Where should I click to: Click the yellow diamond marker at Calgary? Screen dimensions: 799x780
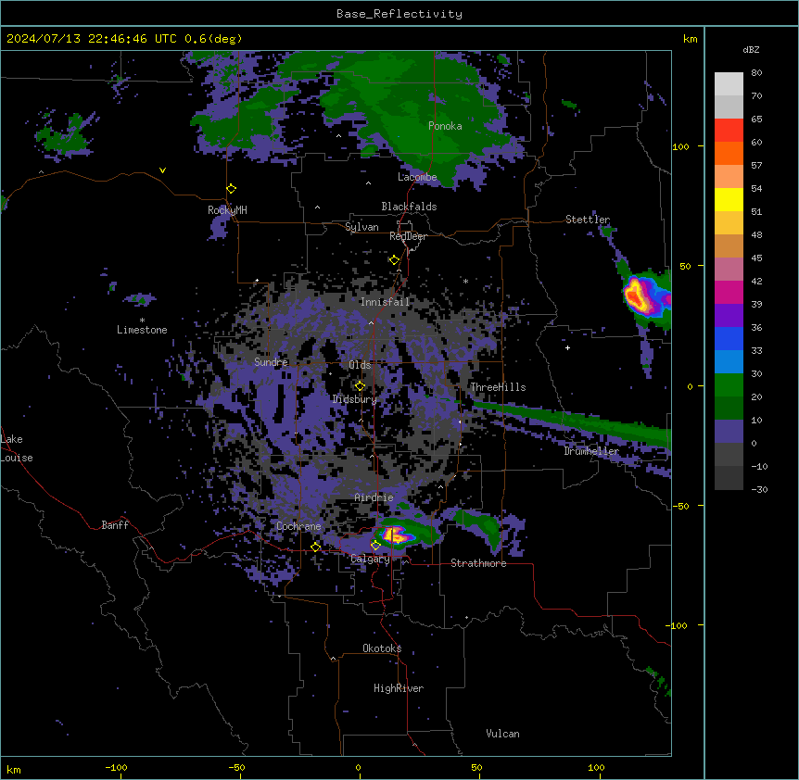pos(375,546)
